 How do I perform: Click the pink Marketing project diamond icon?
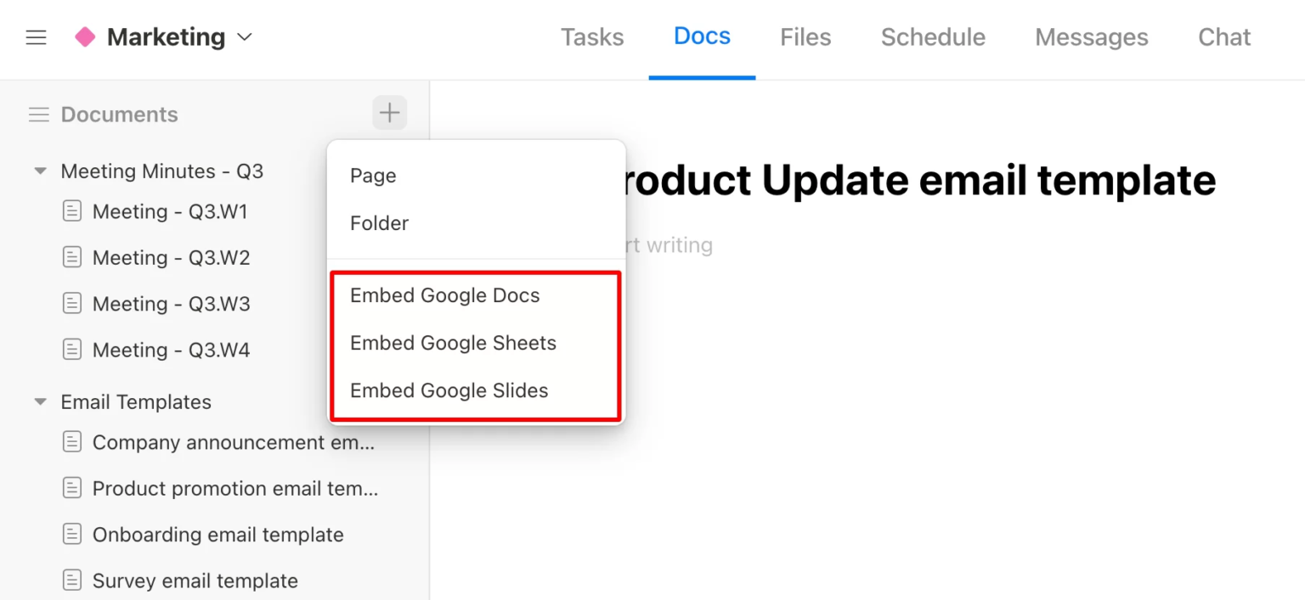click(x=85, y=37)
